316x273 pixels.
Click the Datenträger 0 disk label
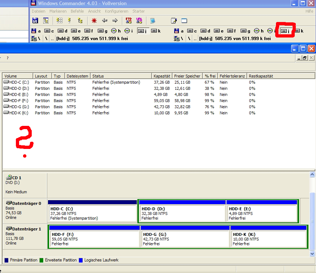pos(26,203)
